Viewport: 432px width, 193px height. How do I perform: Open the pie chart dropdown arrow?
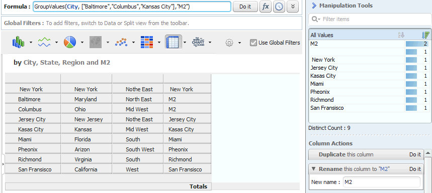pos(82,42)
